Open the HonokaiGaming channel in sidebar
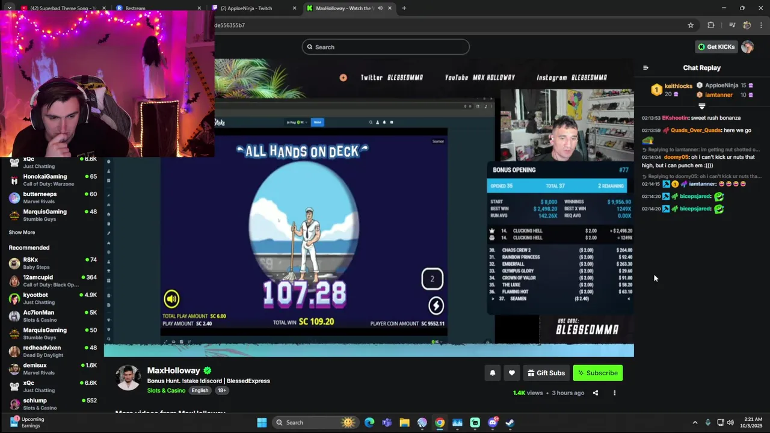This screenshot has width=770, height=433. 53,180
